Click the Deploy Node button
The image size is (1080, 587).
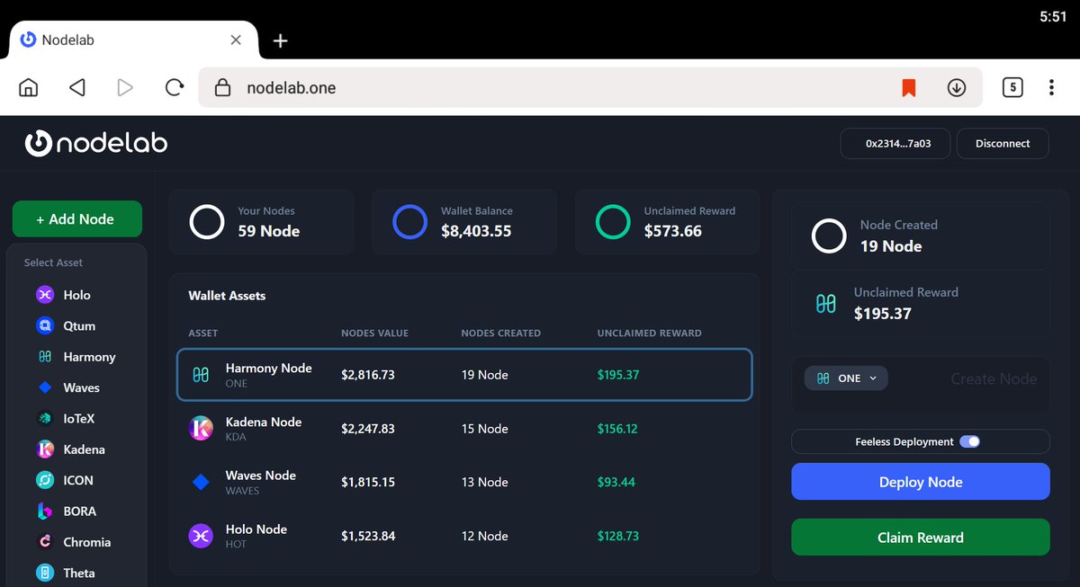[920, 482]
